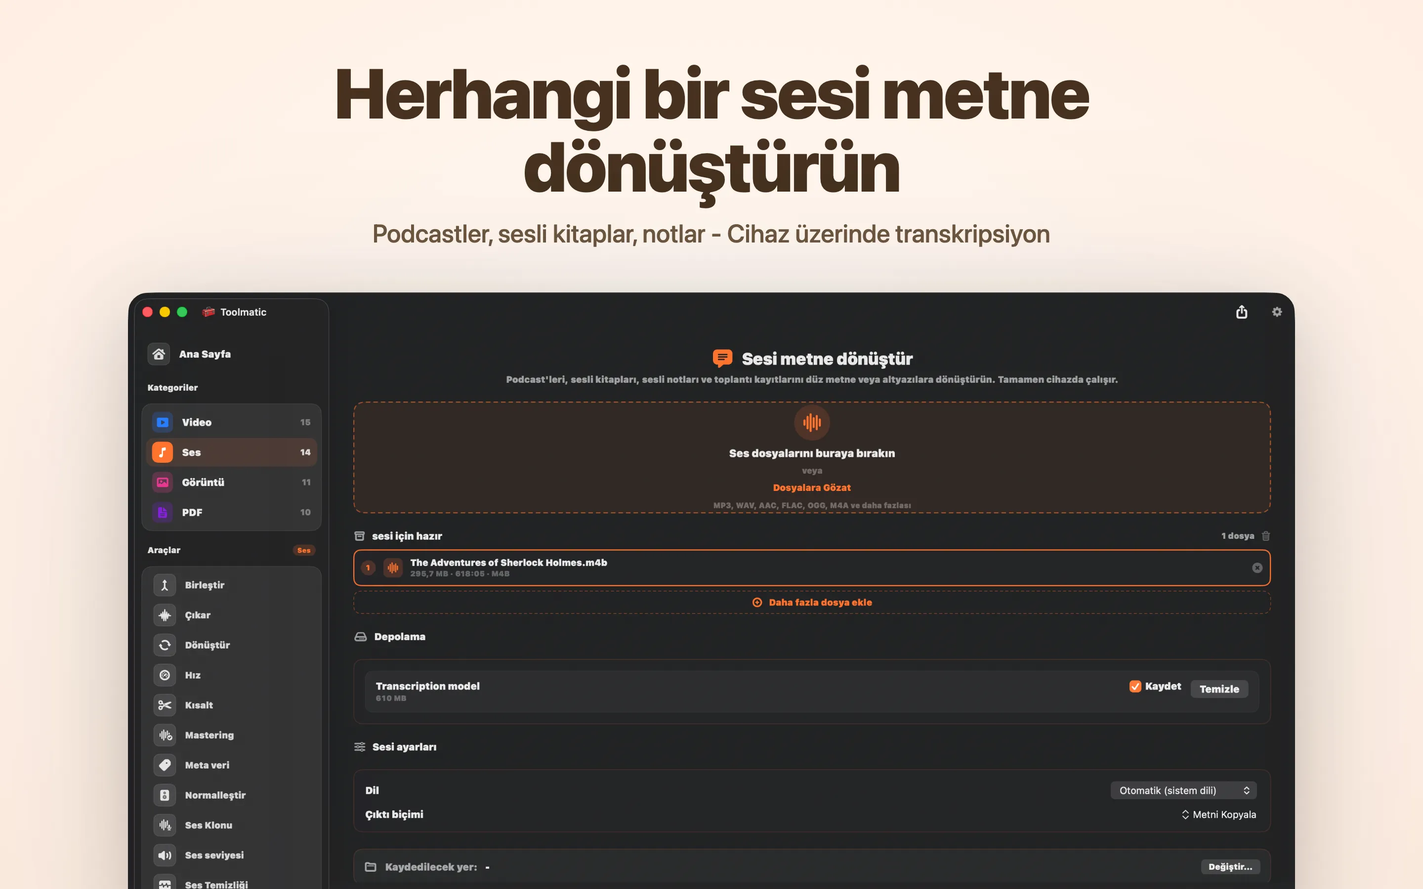This screenshot has width=1423, height=889.
Task: Open the Çıkar tool
Action: tap(231, 615)
